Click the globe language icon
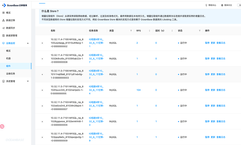241x145 pixels. (222, 5)
